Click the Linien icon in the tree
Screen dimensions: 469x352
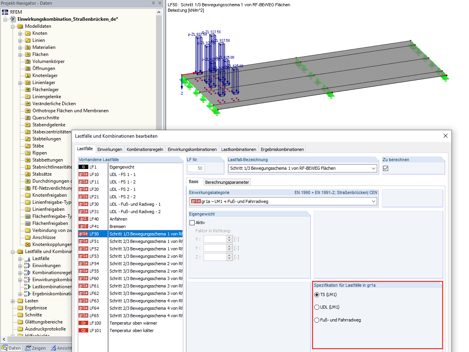[28, 40]
